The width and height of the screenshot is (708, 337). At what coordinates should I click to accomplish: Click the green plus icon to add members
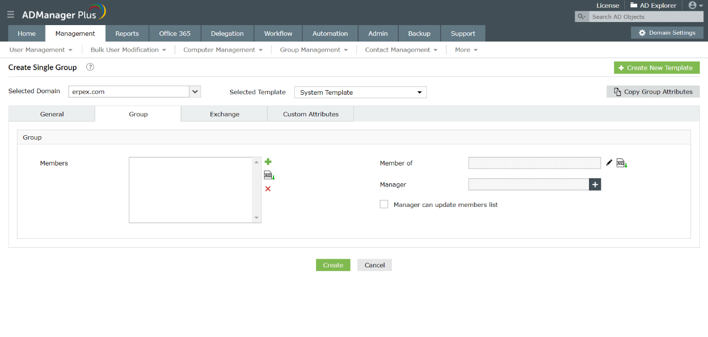coord(268,162)
